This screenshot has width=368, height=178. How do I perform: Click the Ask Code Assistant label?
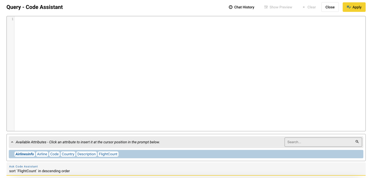23,167
